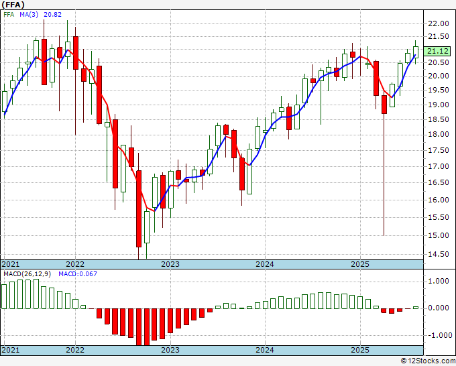This screenshot has height=366, width=456.
Task: Click 2025 on the price chart timeline
Action: pos(360,264)
